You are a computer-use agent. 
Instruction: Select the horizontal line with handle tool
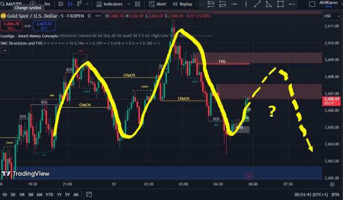(234, 4)
